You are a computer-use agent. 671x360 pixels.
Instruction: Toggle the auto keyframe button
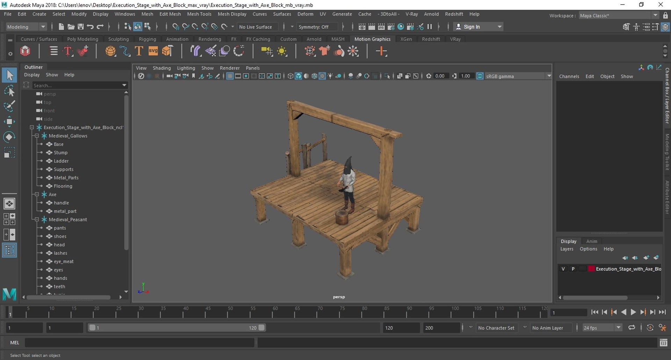coord(650,328)
